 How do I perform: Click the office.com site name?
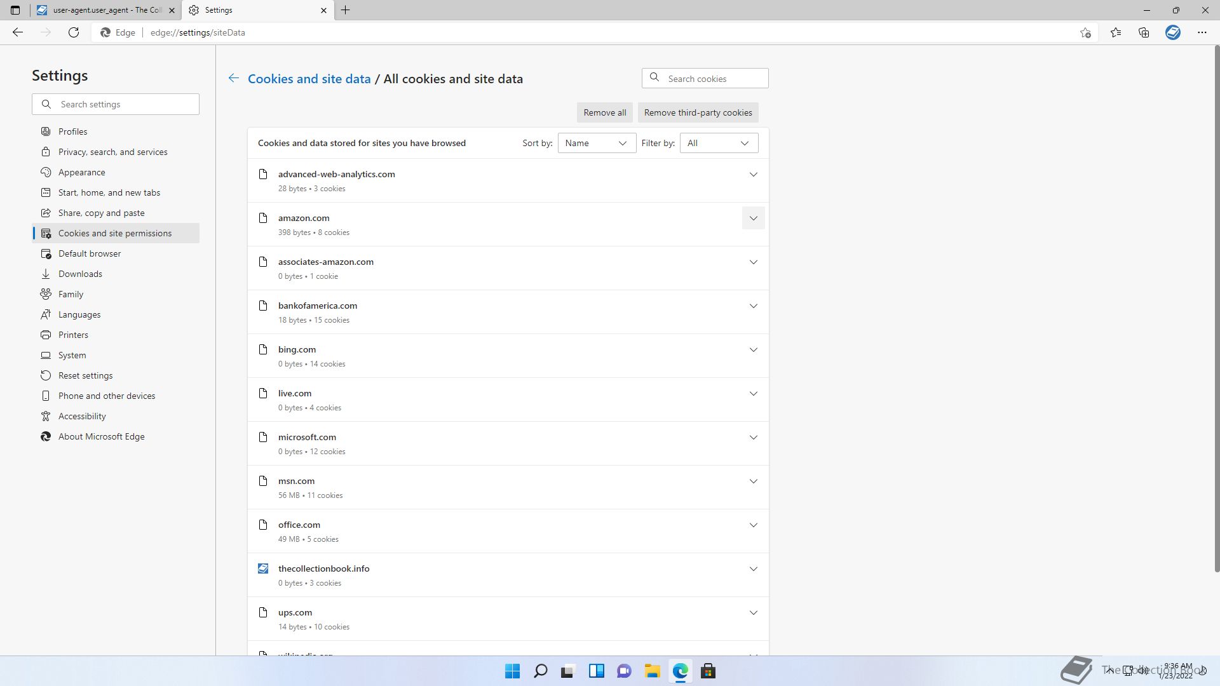299,525
